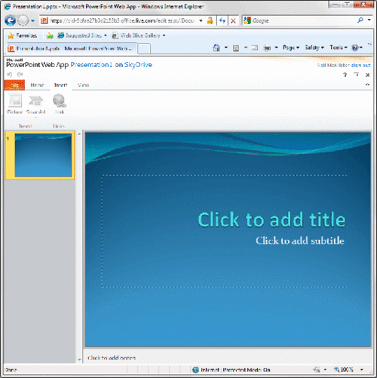This screenshot has width=377, height=378.
Task: Click the sign out link
Action: click(361, 65)
